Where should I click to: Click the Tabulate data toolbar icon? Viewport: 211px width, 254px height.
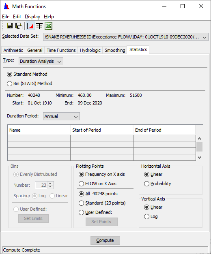coord(39,26)
